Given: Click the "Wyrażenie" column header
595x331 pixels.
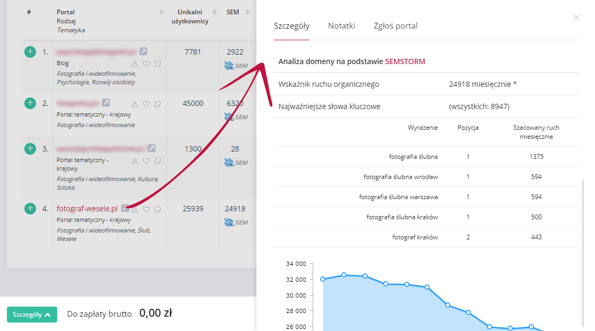Looking at the screenshot, I should click(423, 128).
